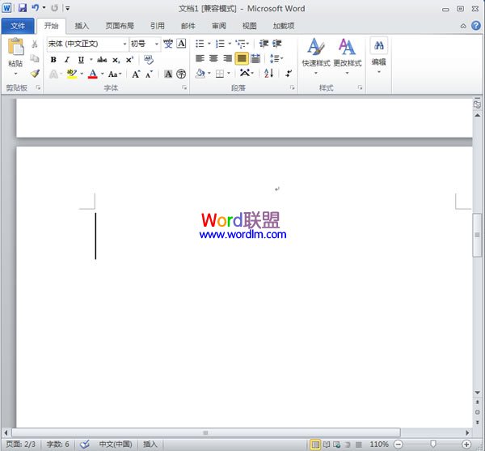Open the 加载项 ribbon tab
Image resolution: width=485 pixels, height=451 pixels.
[x=284, y=26]
